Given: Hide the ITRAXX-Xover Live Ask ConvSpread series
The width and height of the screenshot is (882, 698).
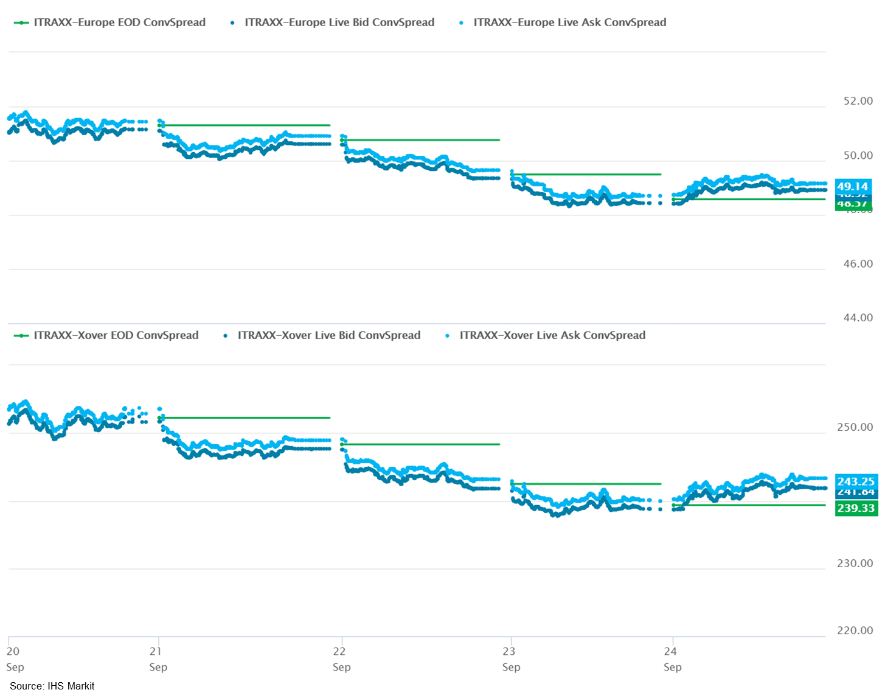Looking at the screenshot, I should click(552, 335).
